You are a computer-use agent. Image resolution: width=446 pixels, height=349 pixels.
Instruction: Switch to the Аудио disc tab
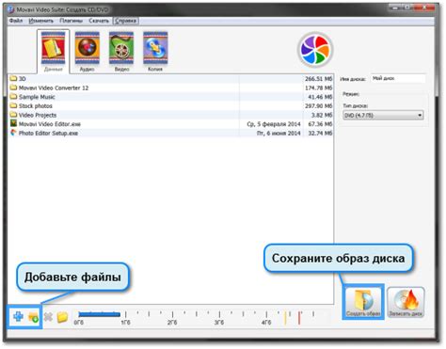(87, 52)
